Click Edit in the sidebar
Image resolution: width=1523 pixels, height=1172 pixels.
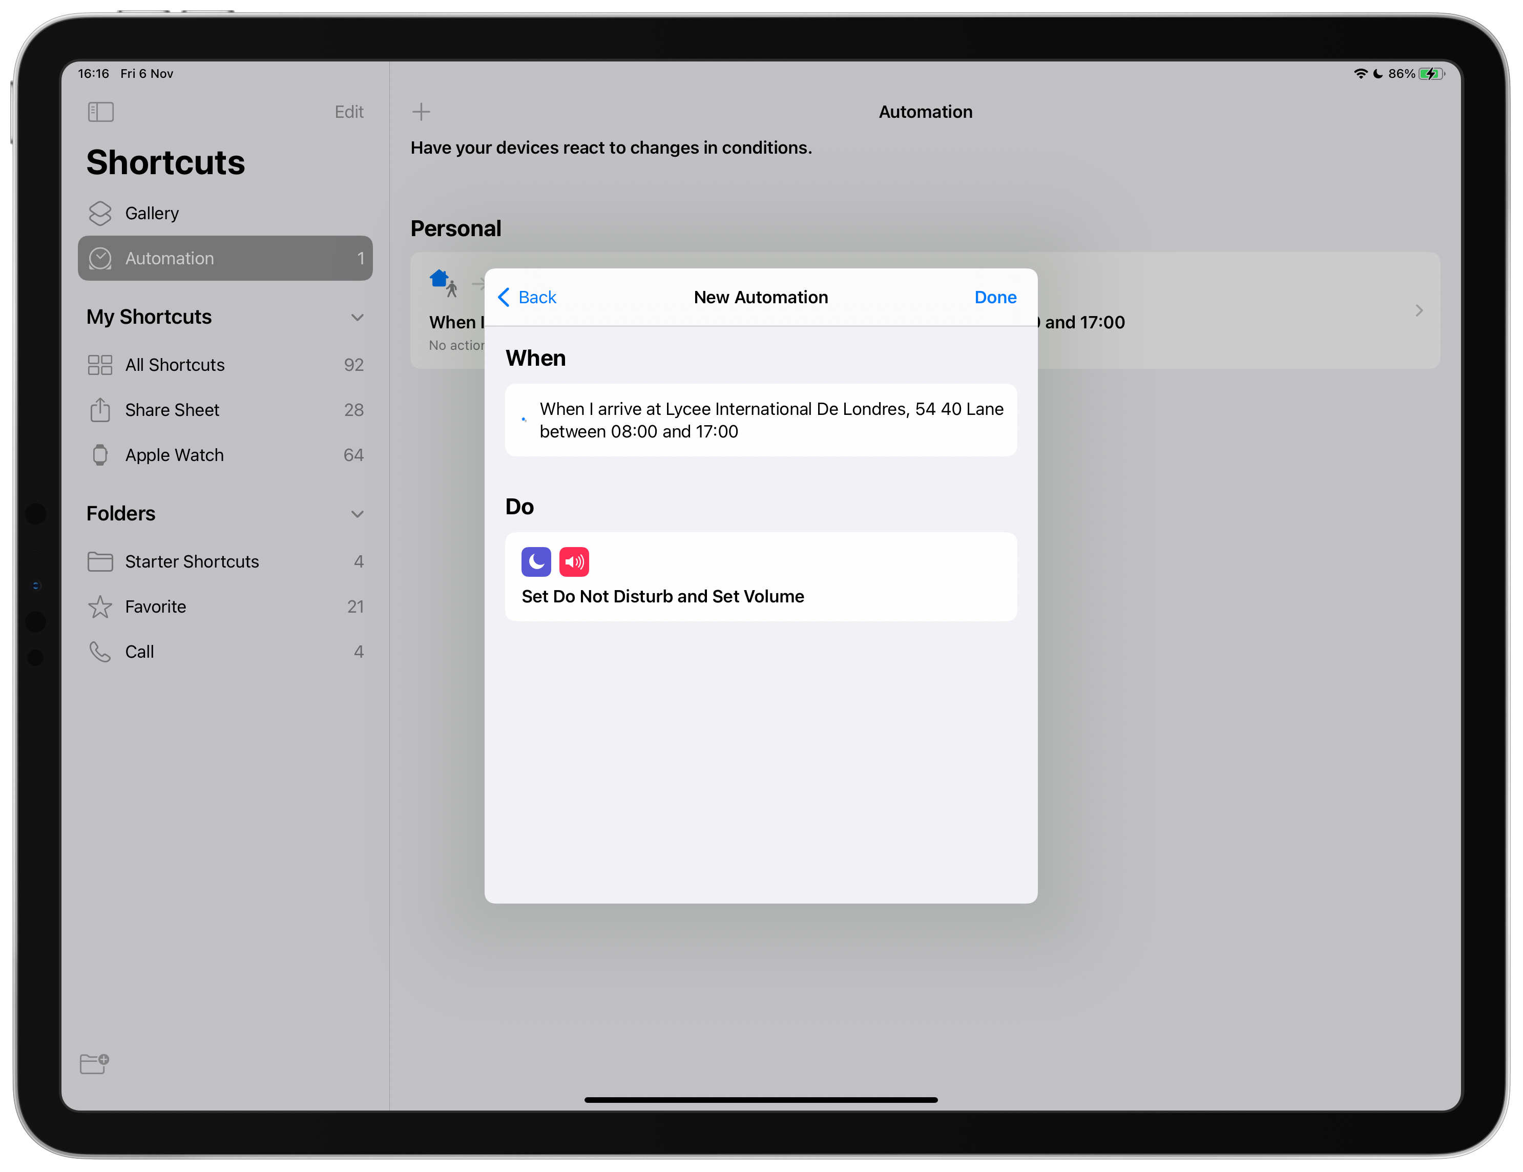(349, 112)
